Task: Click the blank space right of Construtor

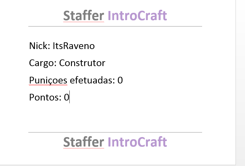Action: click(153, 63)
